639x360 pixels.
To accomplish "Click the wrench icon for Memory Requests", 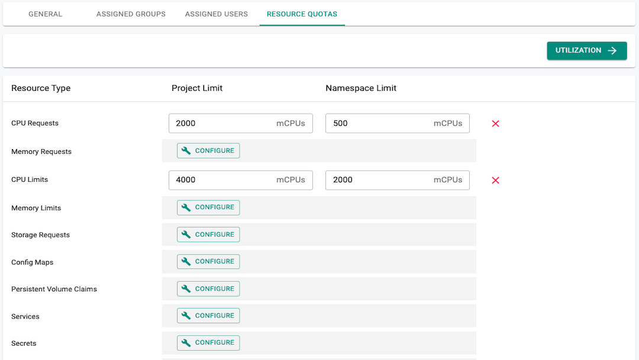I will tap(186, 151).
